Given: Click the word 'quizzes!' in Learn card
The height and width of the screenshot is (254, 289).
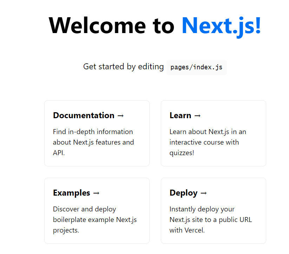Looking at the screenshot, I should point(182,153).
